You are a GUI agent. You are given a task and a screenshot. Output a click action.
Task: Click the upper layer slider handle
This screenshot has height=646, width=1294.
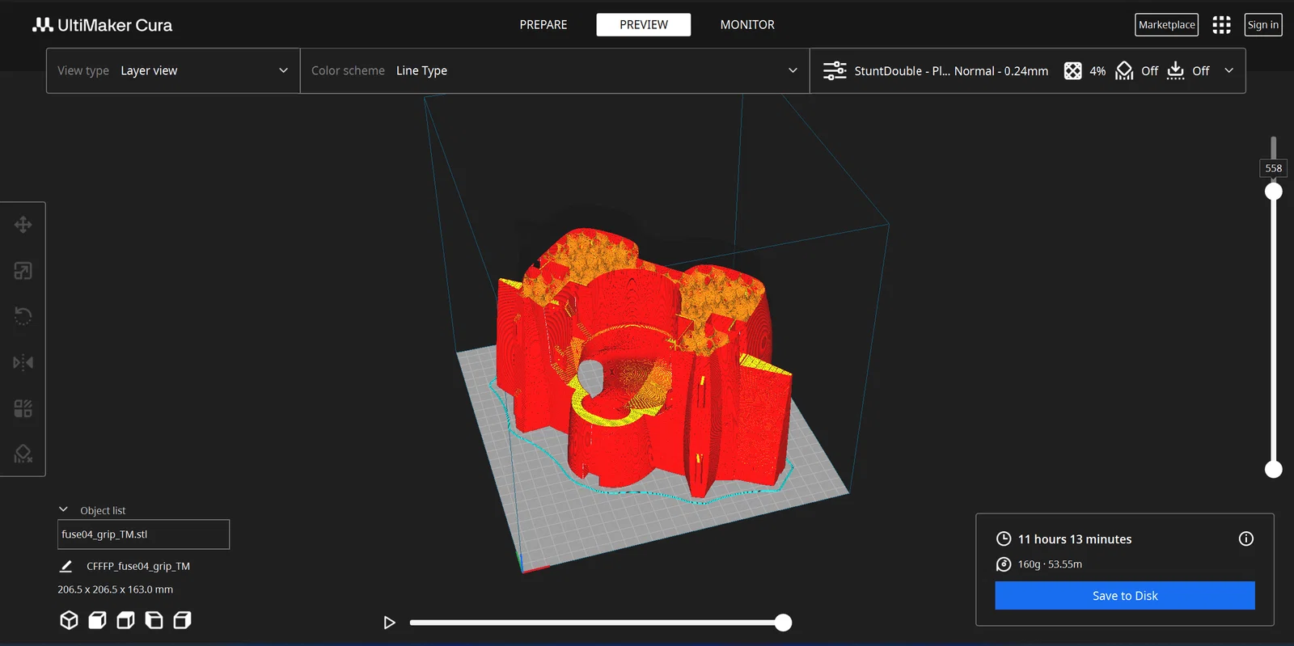coord(1274,192)
